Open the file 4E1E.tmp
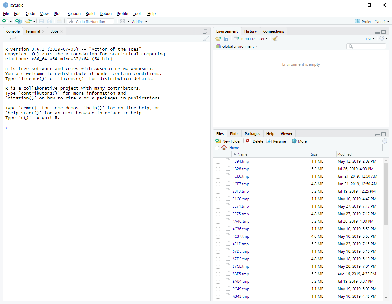This screenshot has height=304, width=392. 240,244
